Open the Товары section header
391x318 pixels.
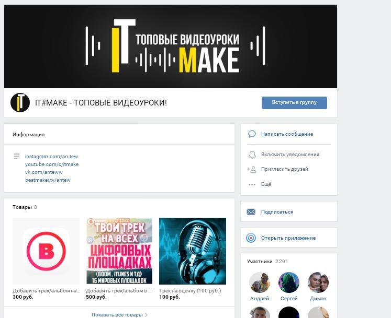pyautogui.click(x=22, y=207)
